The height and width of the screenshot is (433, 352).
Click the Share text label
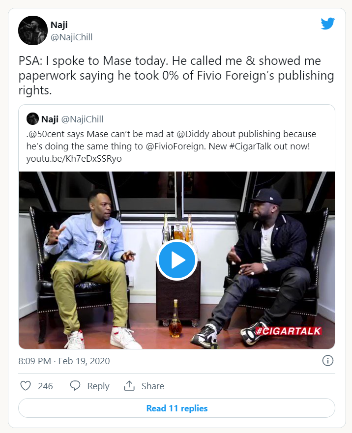(153, 386)
